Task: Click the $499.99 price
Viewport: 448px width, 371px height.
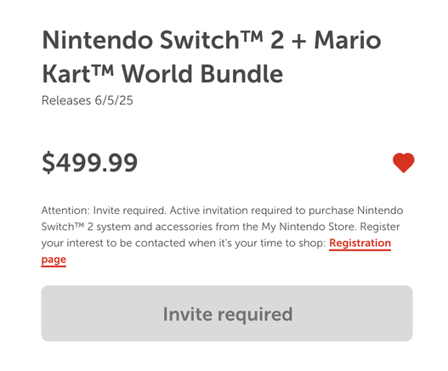Action: coord(90,163)
